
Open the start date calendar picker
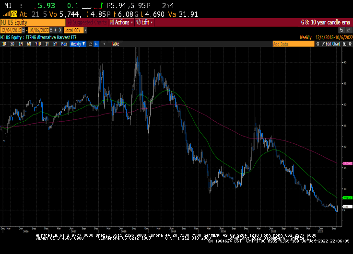[24, 30]
